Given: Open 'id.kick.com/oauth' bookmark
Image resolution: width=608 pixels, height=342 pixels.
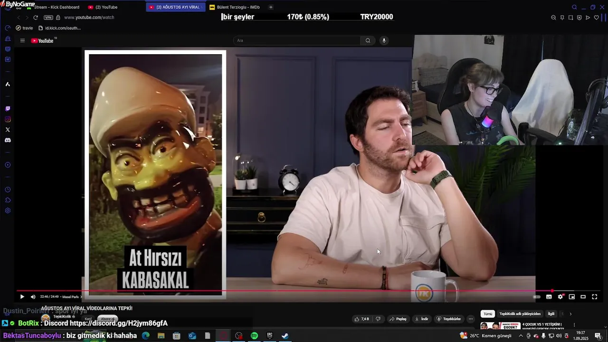Looking at the screenshot, I should tap(59, 28).
